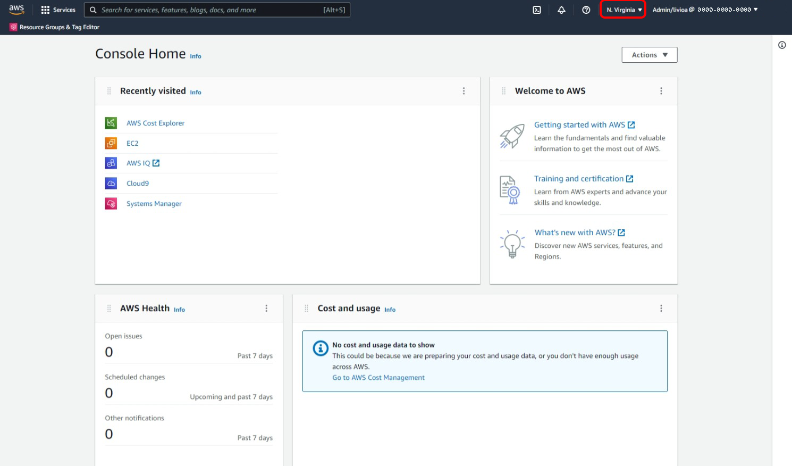The image size is (792, 466).
Task: Click the Resource Groups & Tag Editor icon
Action: pyautogui.click(x=13, y=27)
